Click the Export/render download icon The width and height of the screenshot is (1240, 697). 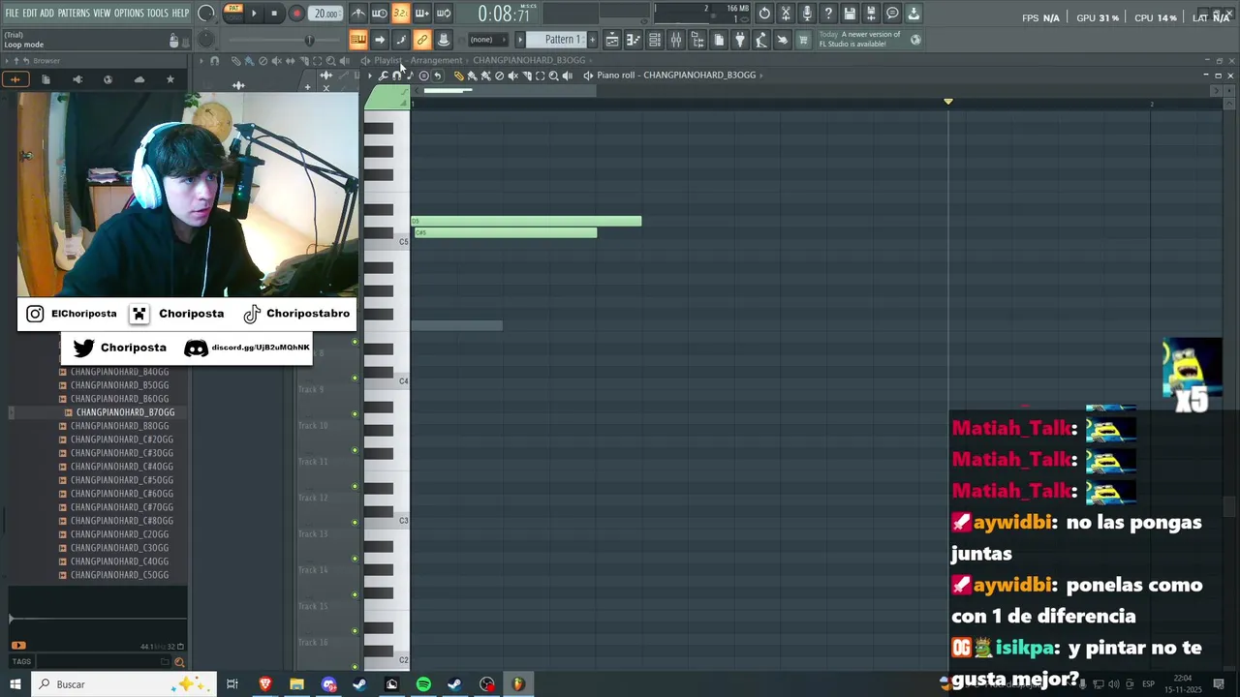tap(914, 14)
